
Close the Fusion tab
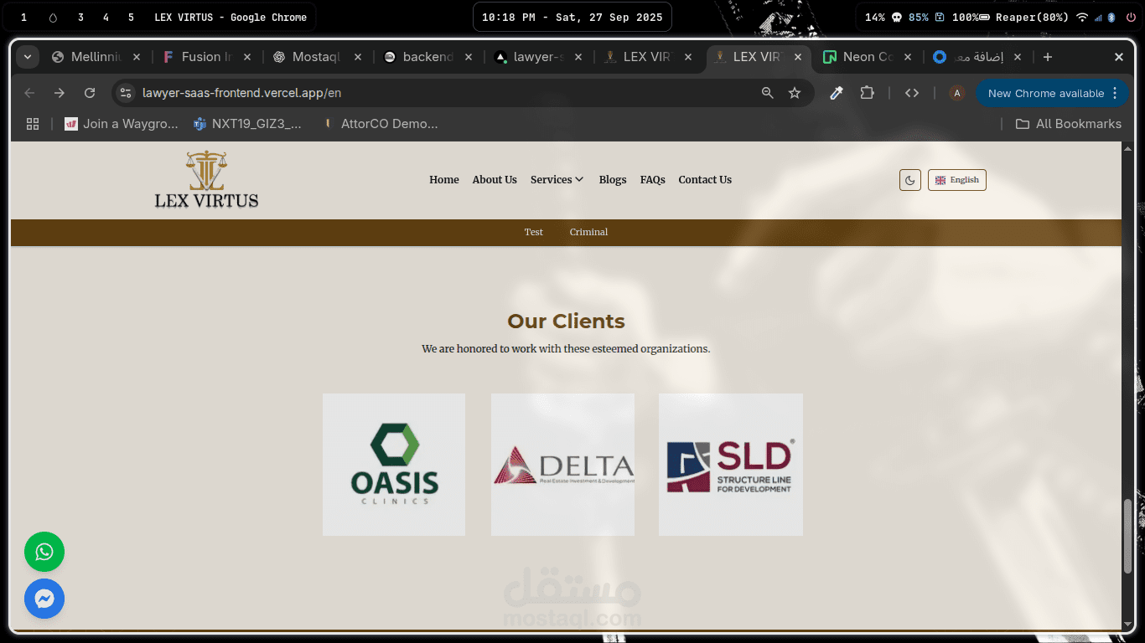247,57
